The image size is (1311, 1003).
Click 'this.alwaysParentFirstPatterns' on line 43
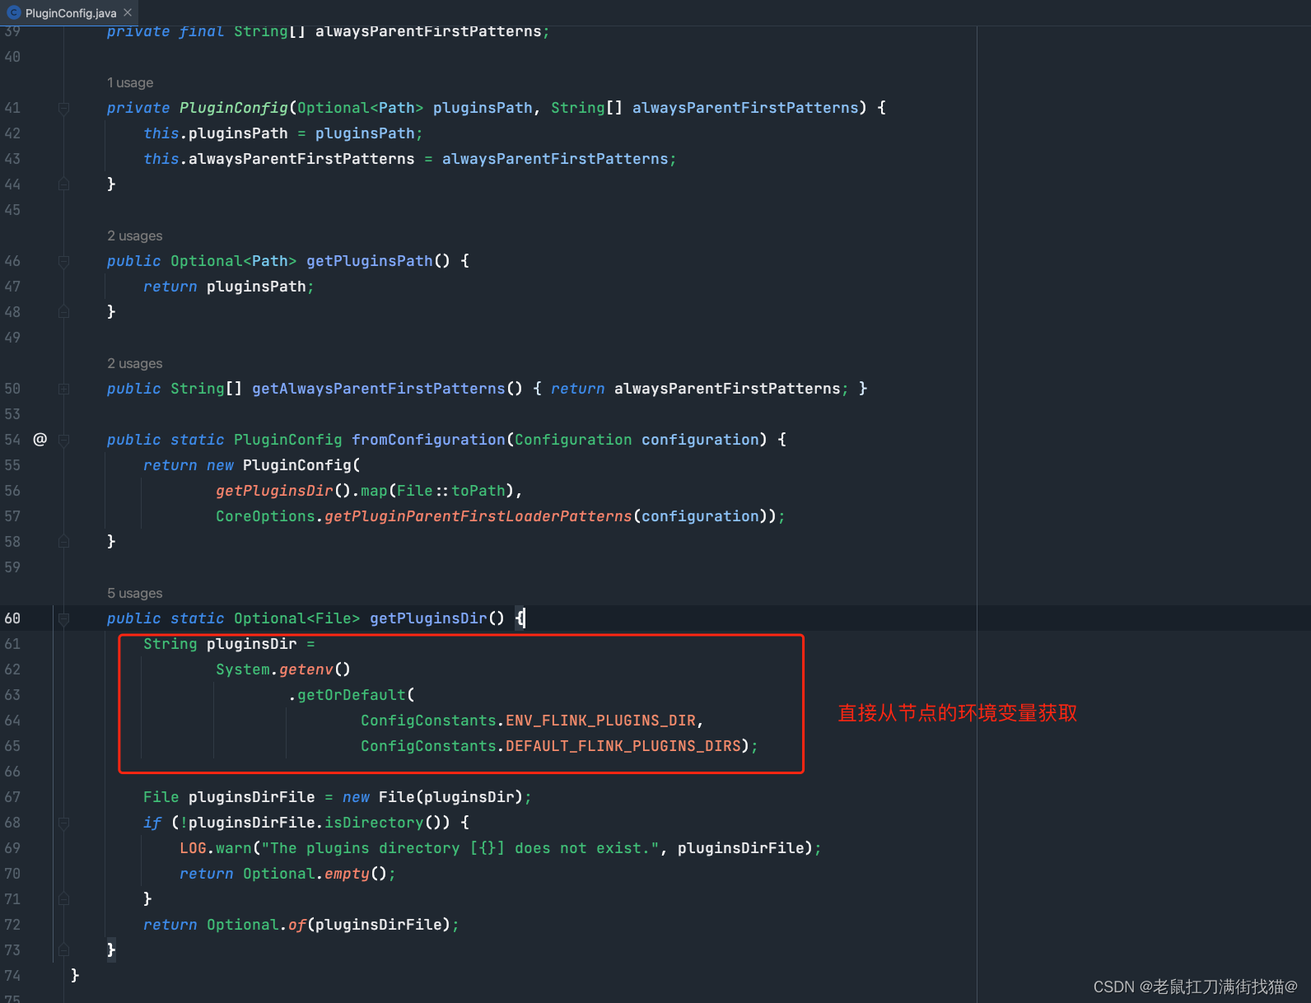pos(279,159)
